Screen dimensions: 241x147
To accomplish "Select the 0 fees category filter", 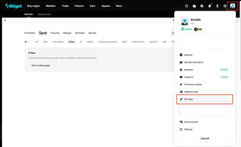I will pos(71,42).
